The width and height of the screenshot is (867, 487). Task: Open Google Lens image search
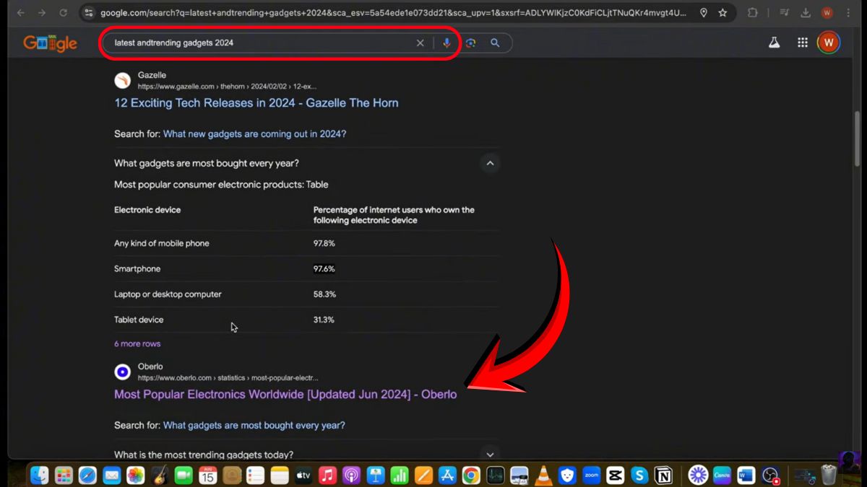pos(470,43)
